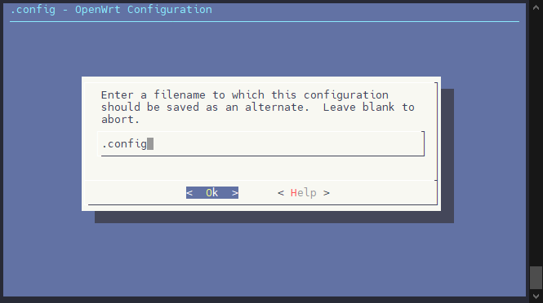Click the scrollbar down arrow
The height and width of the screenshot is (303, 543).
[536, 296]
